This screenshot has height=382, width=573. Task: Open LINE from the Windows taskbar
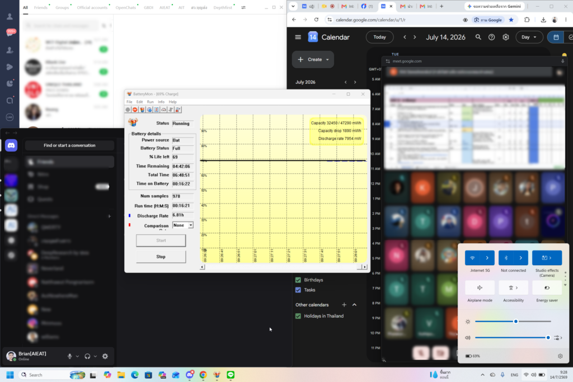(231, 375)
